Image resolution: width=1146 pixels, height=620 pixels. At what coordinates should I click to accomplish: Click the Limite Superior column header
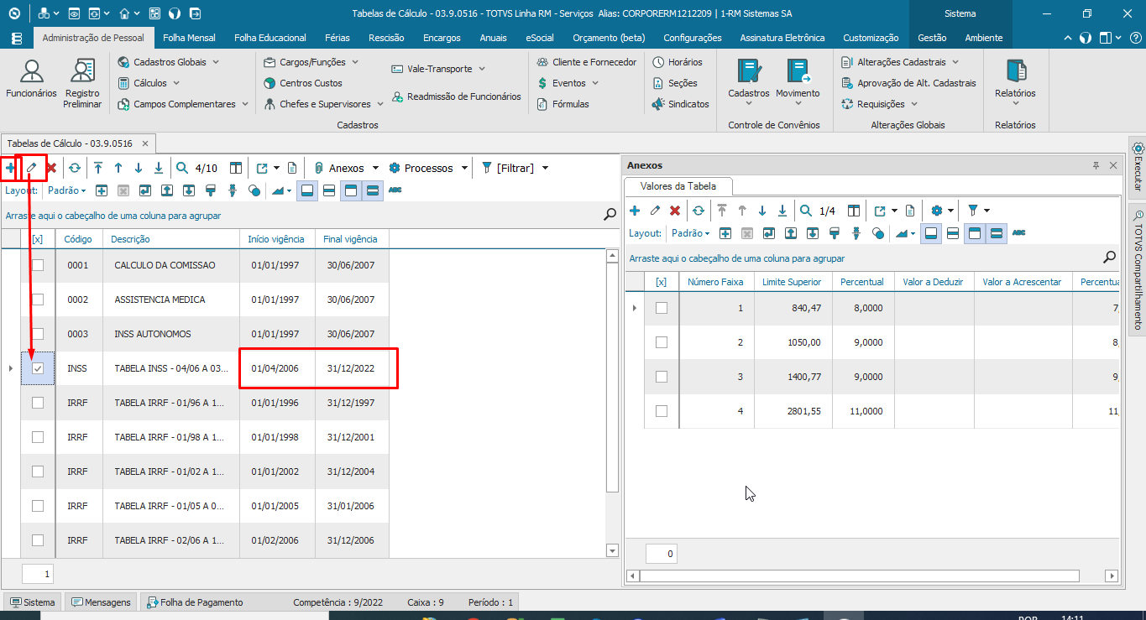tap(792, 282)
